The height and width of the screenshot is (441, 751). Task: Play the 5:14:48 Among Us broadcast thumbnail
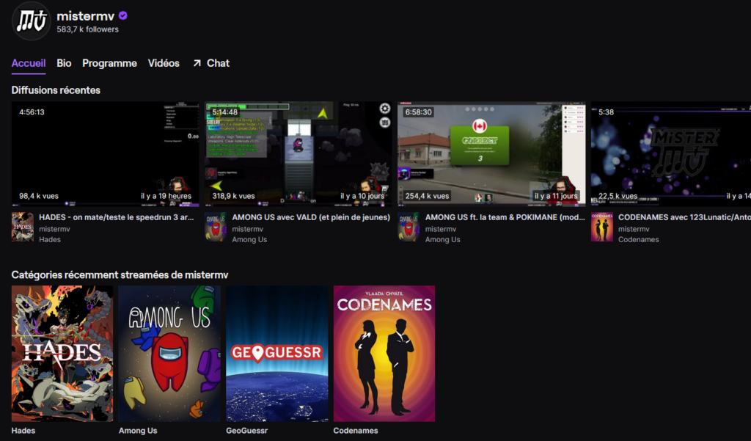coord(298,154)
